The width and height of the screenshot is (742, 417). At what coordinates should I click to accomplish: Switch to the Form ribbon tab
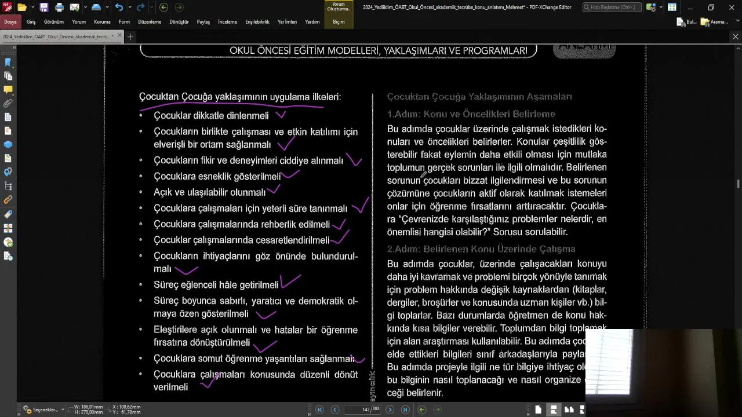(124, 22)
